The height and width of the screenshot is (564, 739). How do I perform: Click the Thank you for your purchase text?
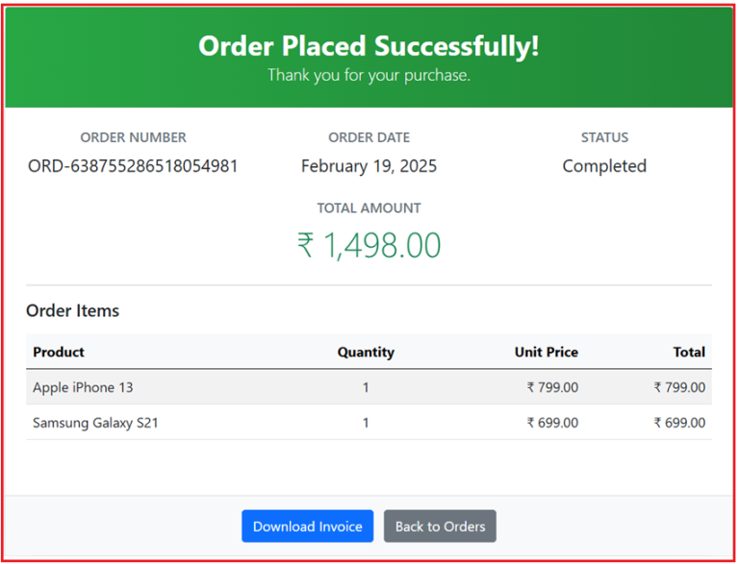click(369, 75)
